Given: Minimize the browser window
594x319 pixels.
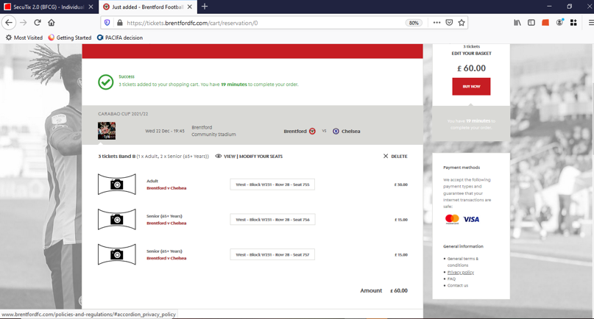Looking at the screenshot, I should [549, 7].
